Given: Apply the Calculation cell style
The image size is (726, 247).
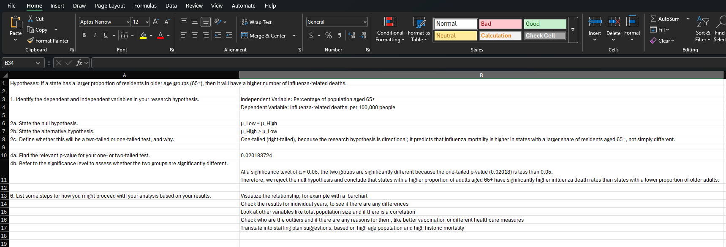Looking at the screenshot, I should (x=500, y=36).
